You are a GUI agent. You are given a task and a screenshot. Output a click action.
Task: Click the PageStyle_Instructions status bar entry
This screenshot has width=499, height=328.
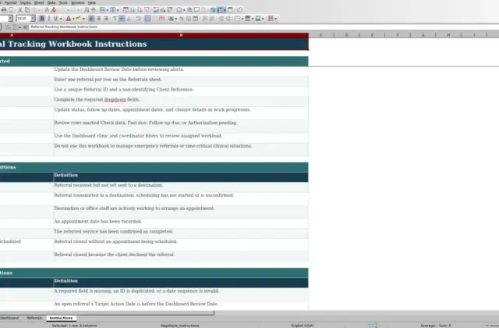click(180, 326)
